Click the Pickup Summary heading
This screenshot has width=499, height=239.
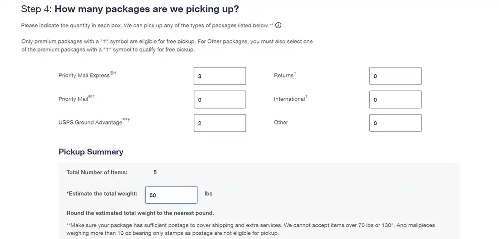pos(91,152)
